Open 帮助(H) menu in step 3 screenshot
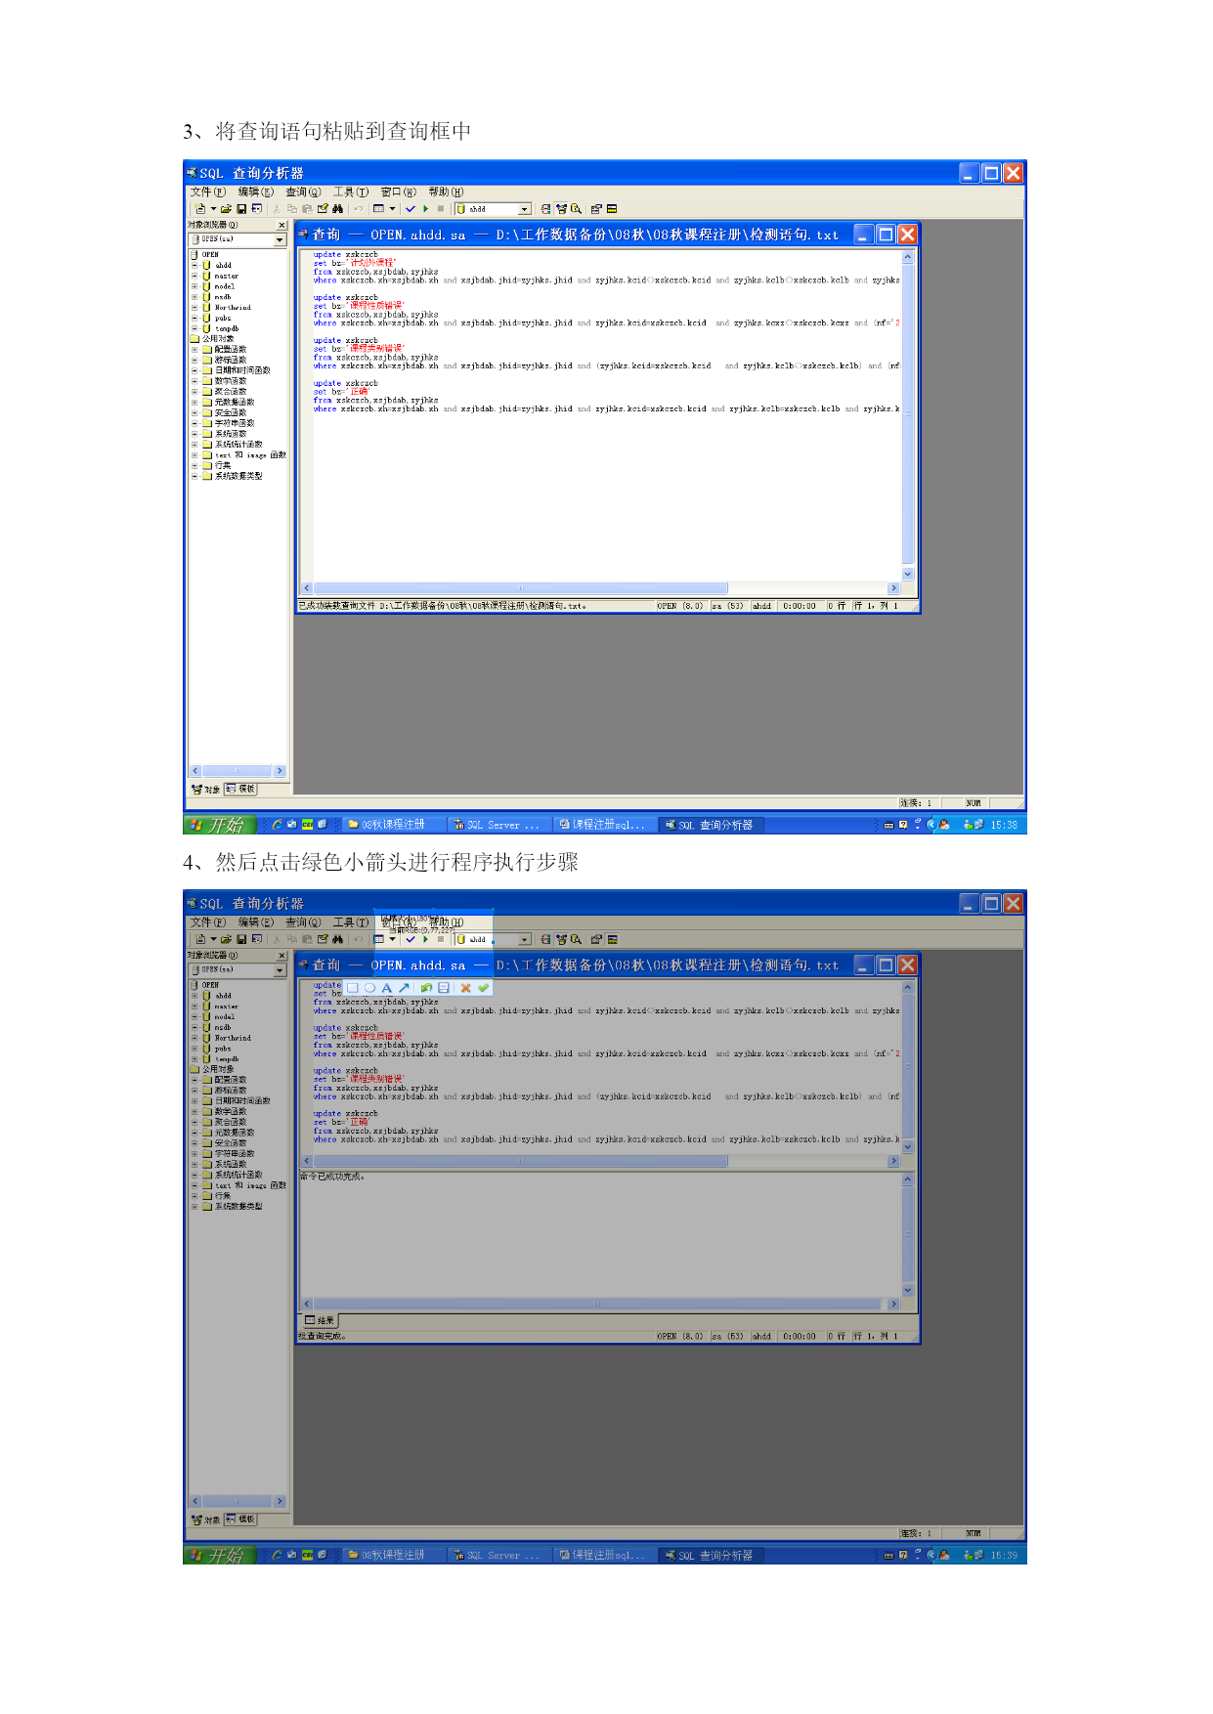Viewport: 1213px width, 1714px height. pyautogui.click(x=446, y=193)
